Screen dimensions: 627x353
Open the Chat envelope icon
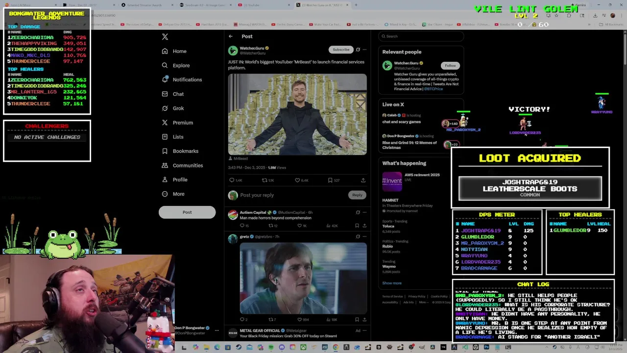pyautogui.click(x=165, y=94)
